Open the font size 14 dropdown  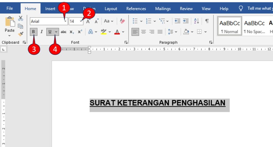coord(81,21)
